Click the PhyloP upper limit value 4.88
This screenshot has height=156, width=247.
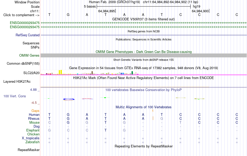pos(33,90)
